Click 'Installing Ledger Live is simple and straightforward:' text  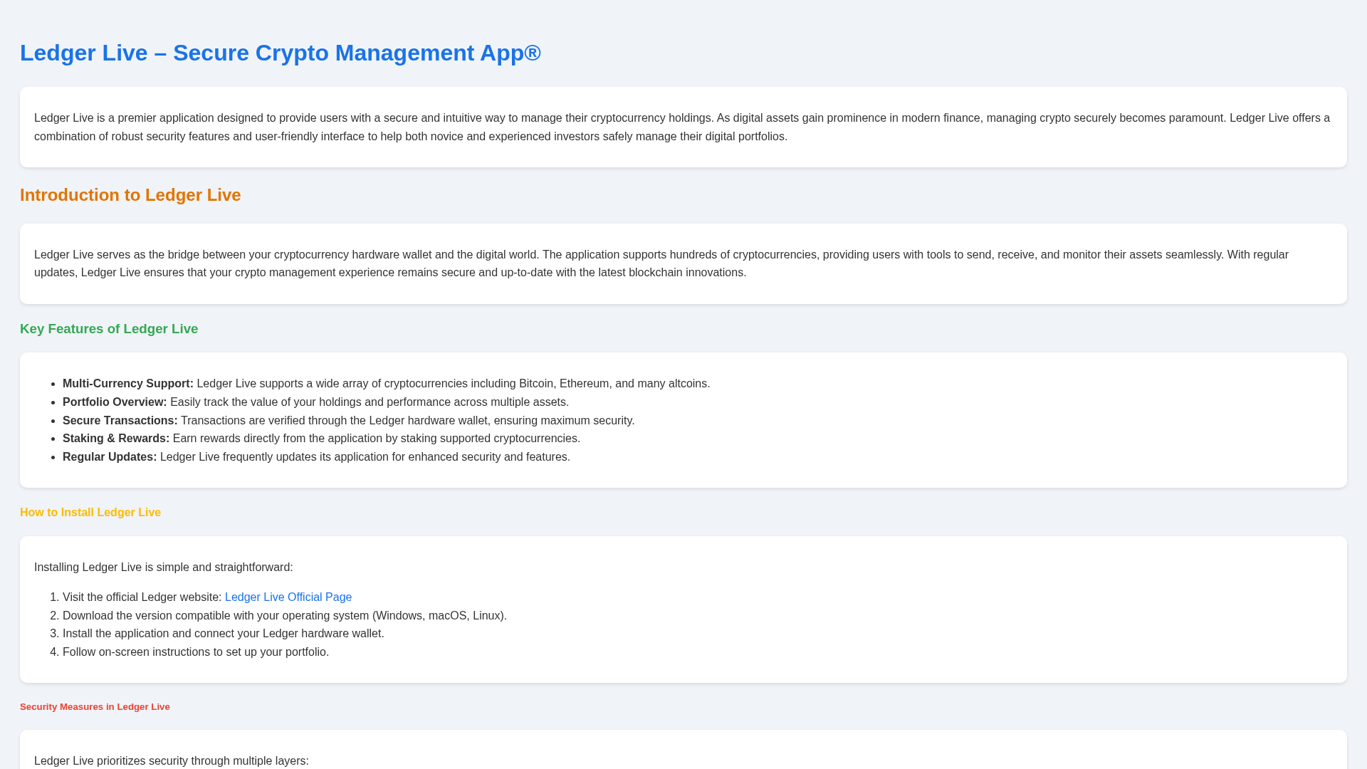(164, 567)
